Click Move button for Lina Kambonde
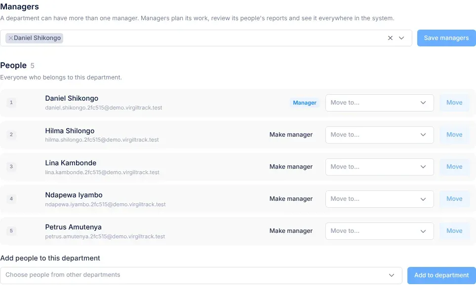Screen dimensions: 476x297 pyautogui.click(x=454, y=167)
